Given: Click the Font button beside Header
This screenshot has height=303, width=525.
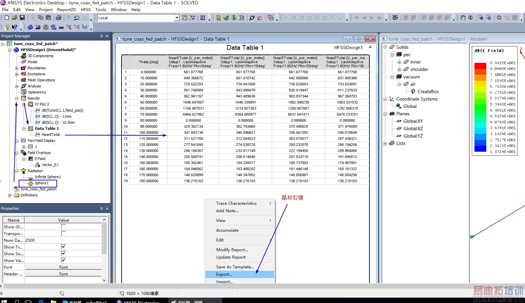Looking at the screenshot, I should click(63, 274).
